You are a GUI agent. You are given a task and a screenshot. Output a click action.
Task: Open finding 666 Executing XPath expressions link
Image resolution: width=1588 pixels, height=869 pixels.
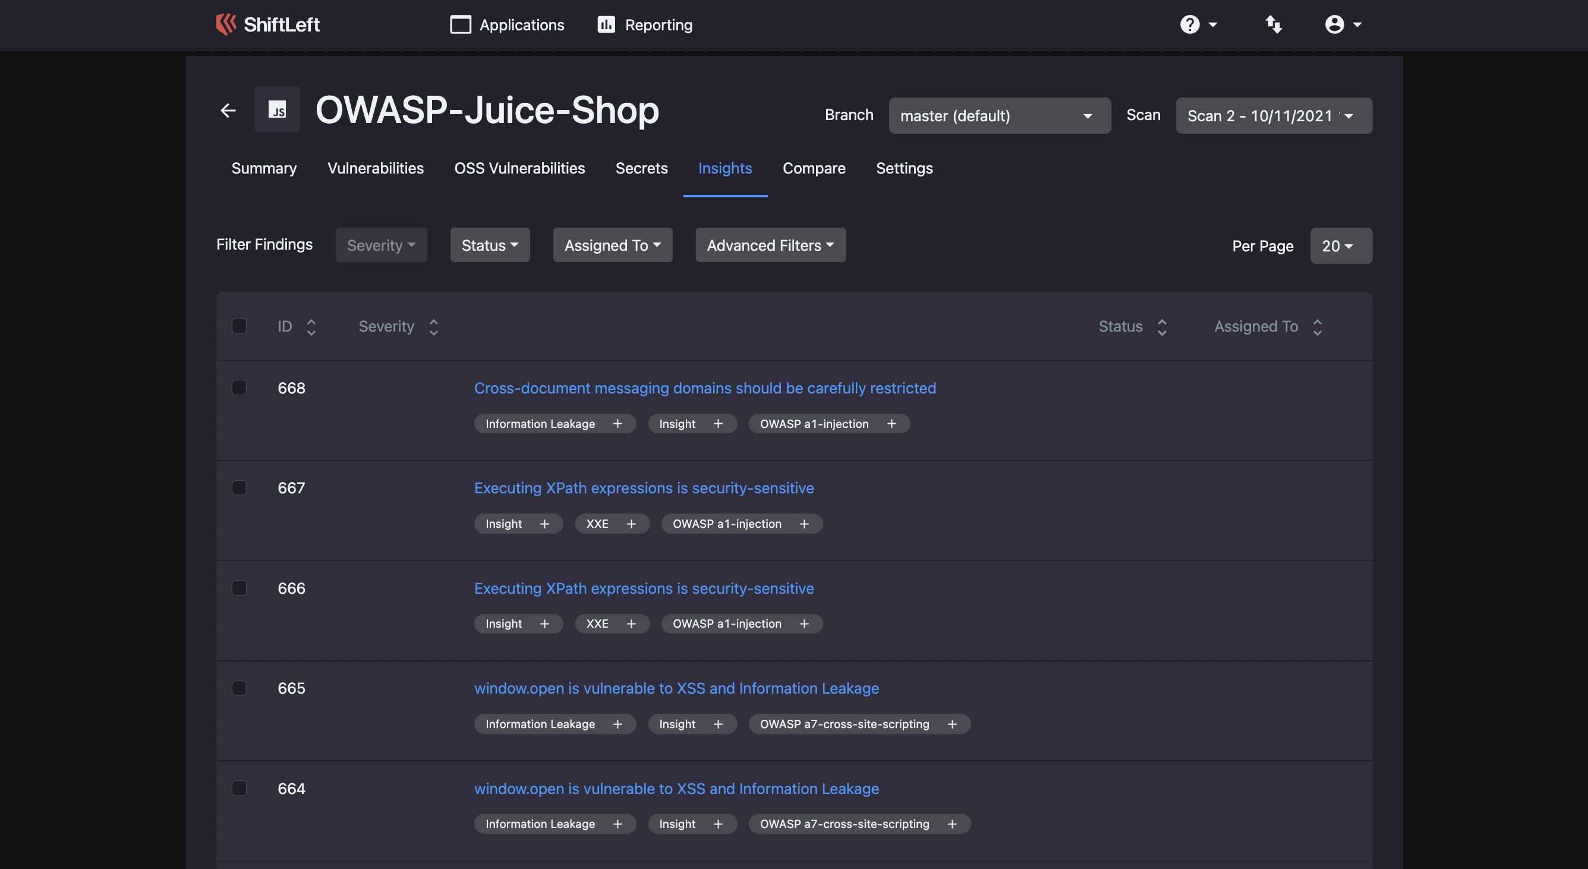pyautogui.click(x=644, y=588)
